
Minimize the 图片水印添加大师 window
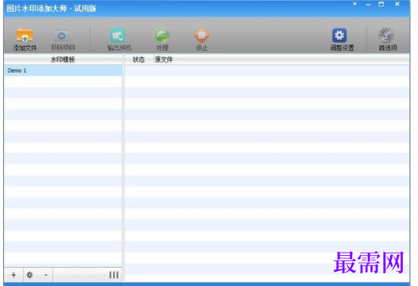(368, 5)
